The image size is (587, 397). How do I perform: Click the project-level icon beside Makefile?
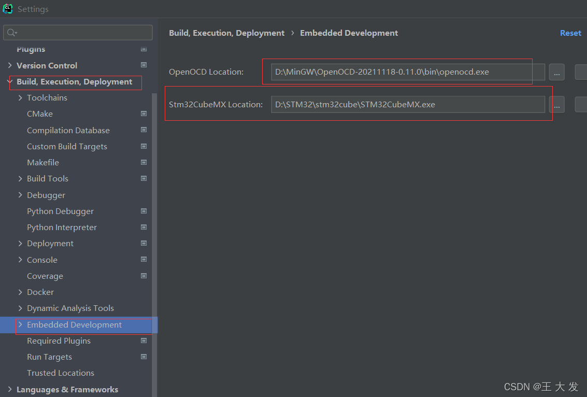pyautogui.click(x=144, y=162)
